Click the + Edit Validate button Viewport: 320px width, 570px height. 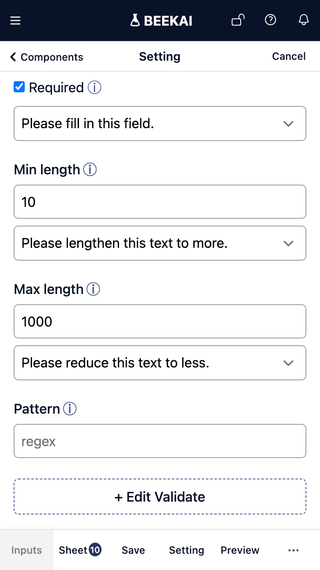(x=160, y=497)
